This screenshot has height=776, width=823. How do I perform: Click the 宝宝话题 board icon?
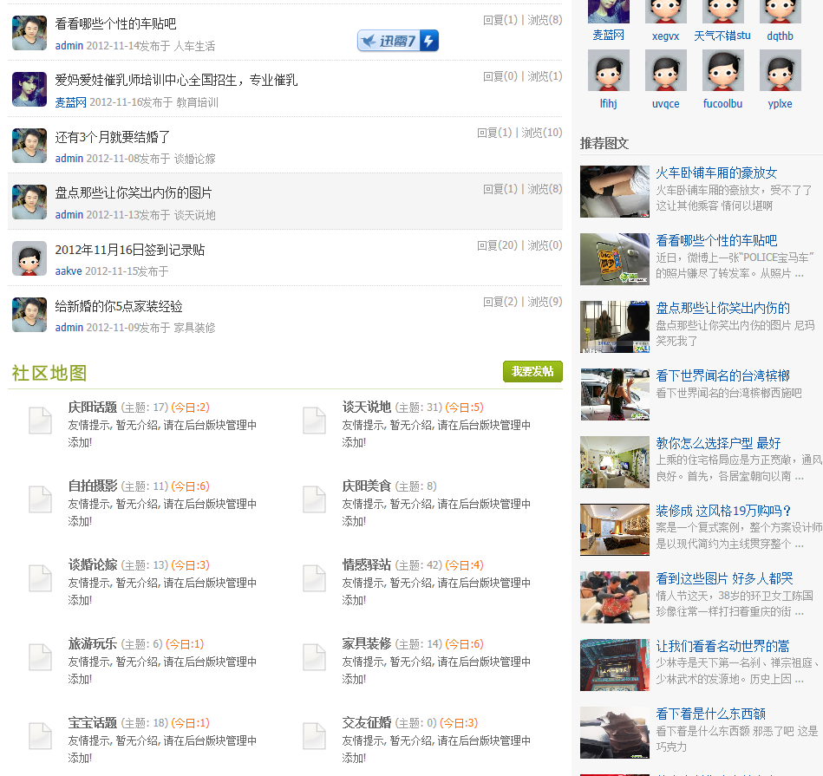(40, 738)
